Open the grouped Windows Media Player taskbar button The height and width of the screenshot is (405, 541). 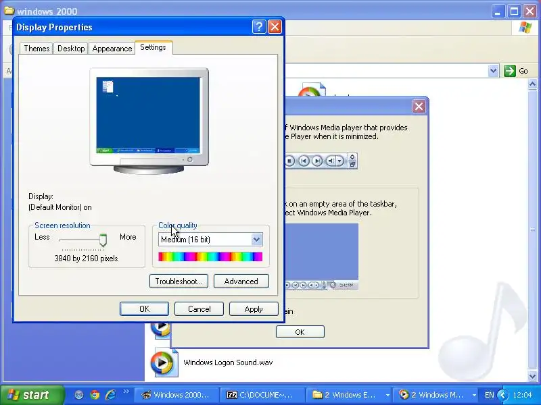click(435, 395)
